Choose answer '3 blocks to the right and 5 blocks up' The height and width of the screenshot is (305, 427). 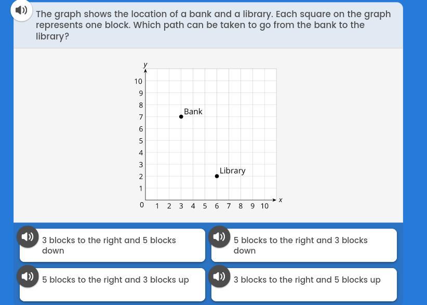(x=304, y=285)
